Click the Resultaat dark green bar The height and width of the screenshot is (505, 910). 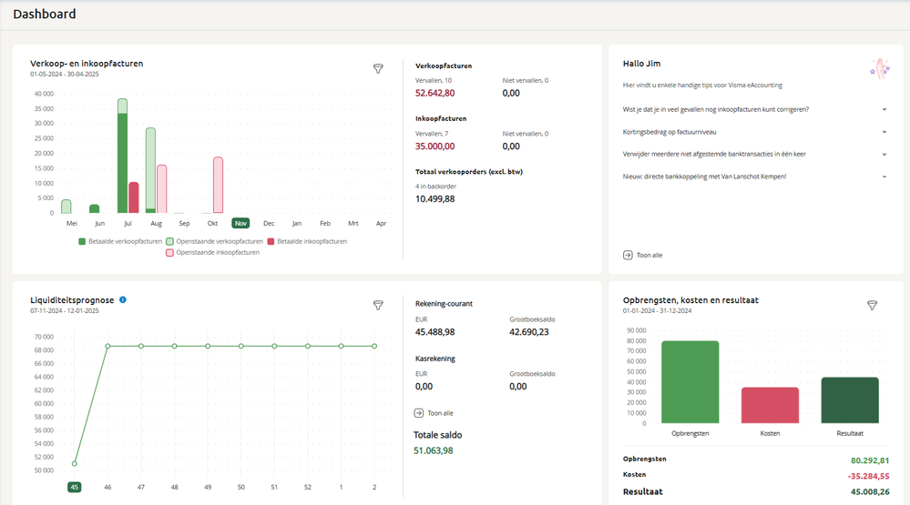[x=850, y=400]
